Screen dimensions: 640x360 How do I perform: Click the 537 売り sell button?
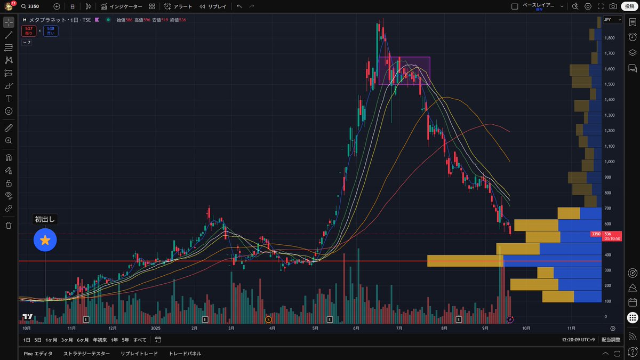[x=29, y=31]
